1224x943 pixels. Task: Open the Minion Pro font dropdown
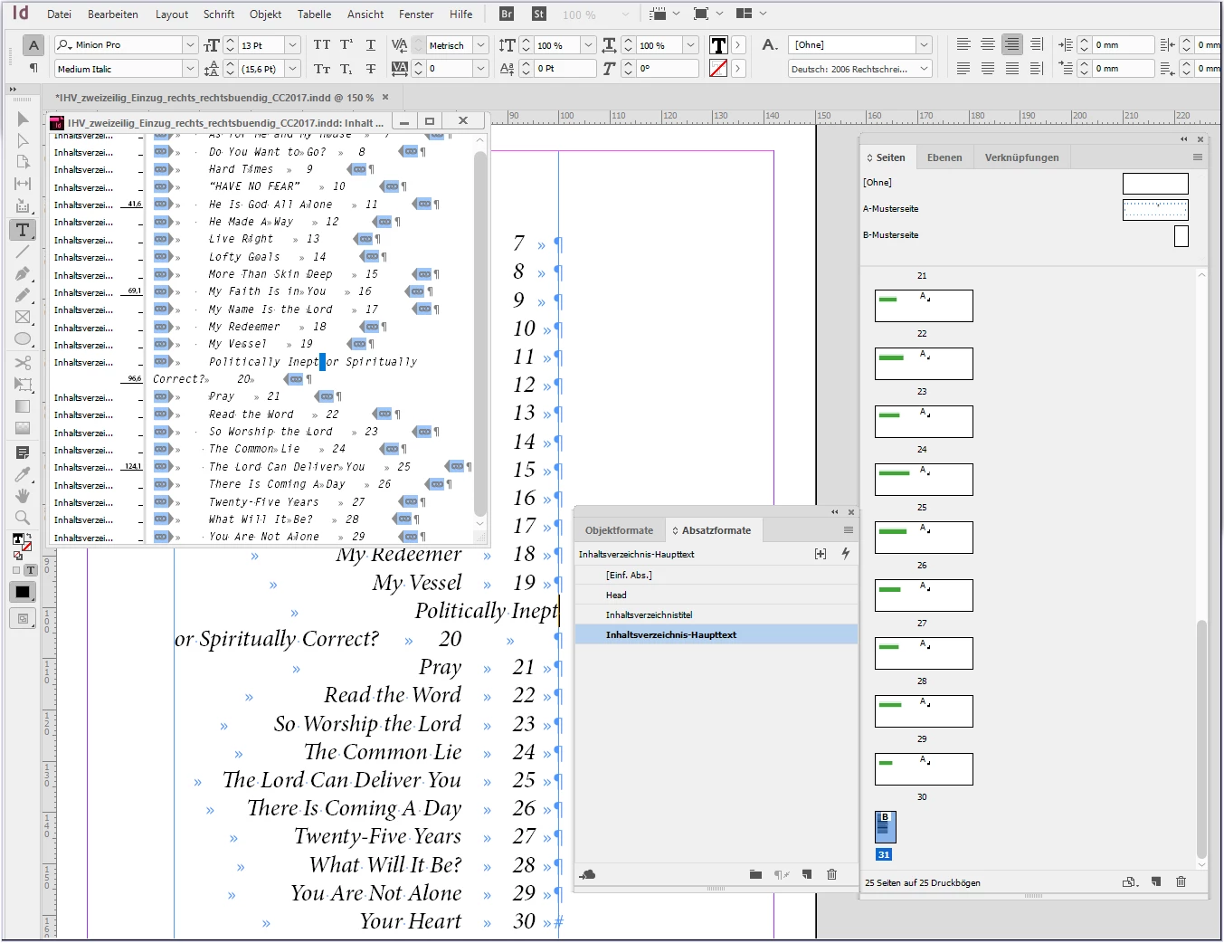click(x=190, y=44)
